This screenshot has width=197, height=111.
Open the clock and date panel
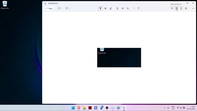pyautogui.click(x=191, y=108)
